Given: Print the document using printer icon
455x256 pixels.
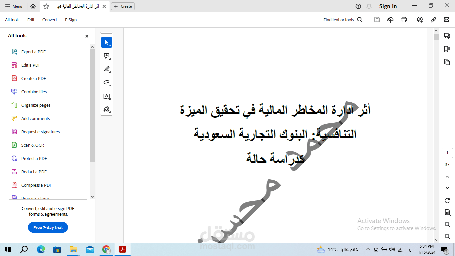Looking at the screenshot, I should click(404, 20).
